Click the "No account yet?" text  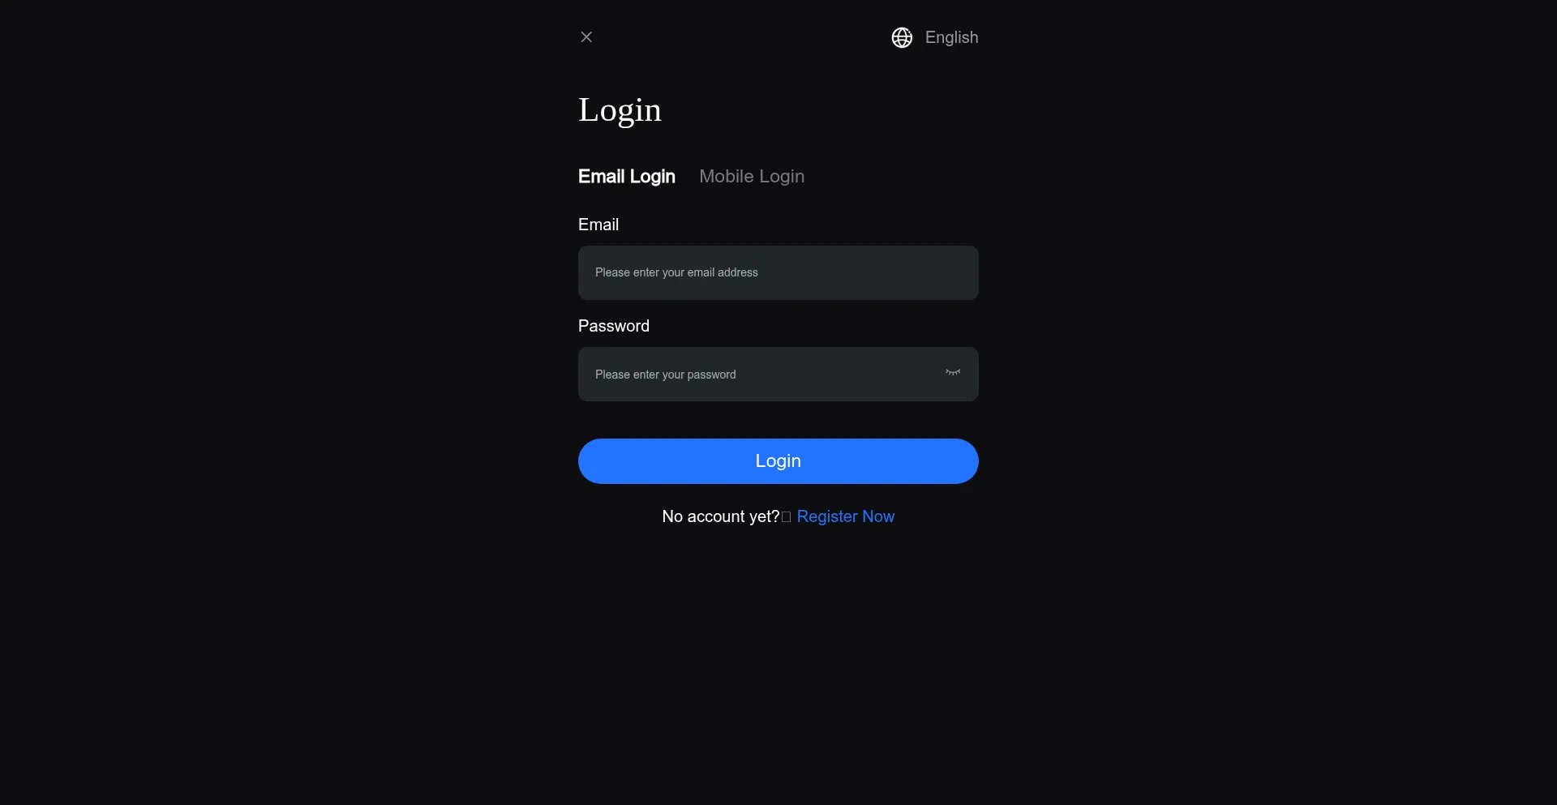pos(721,516)
